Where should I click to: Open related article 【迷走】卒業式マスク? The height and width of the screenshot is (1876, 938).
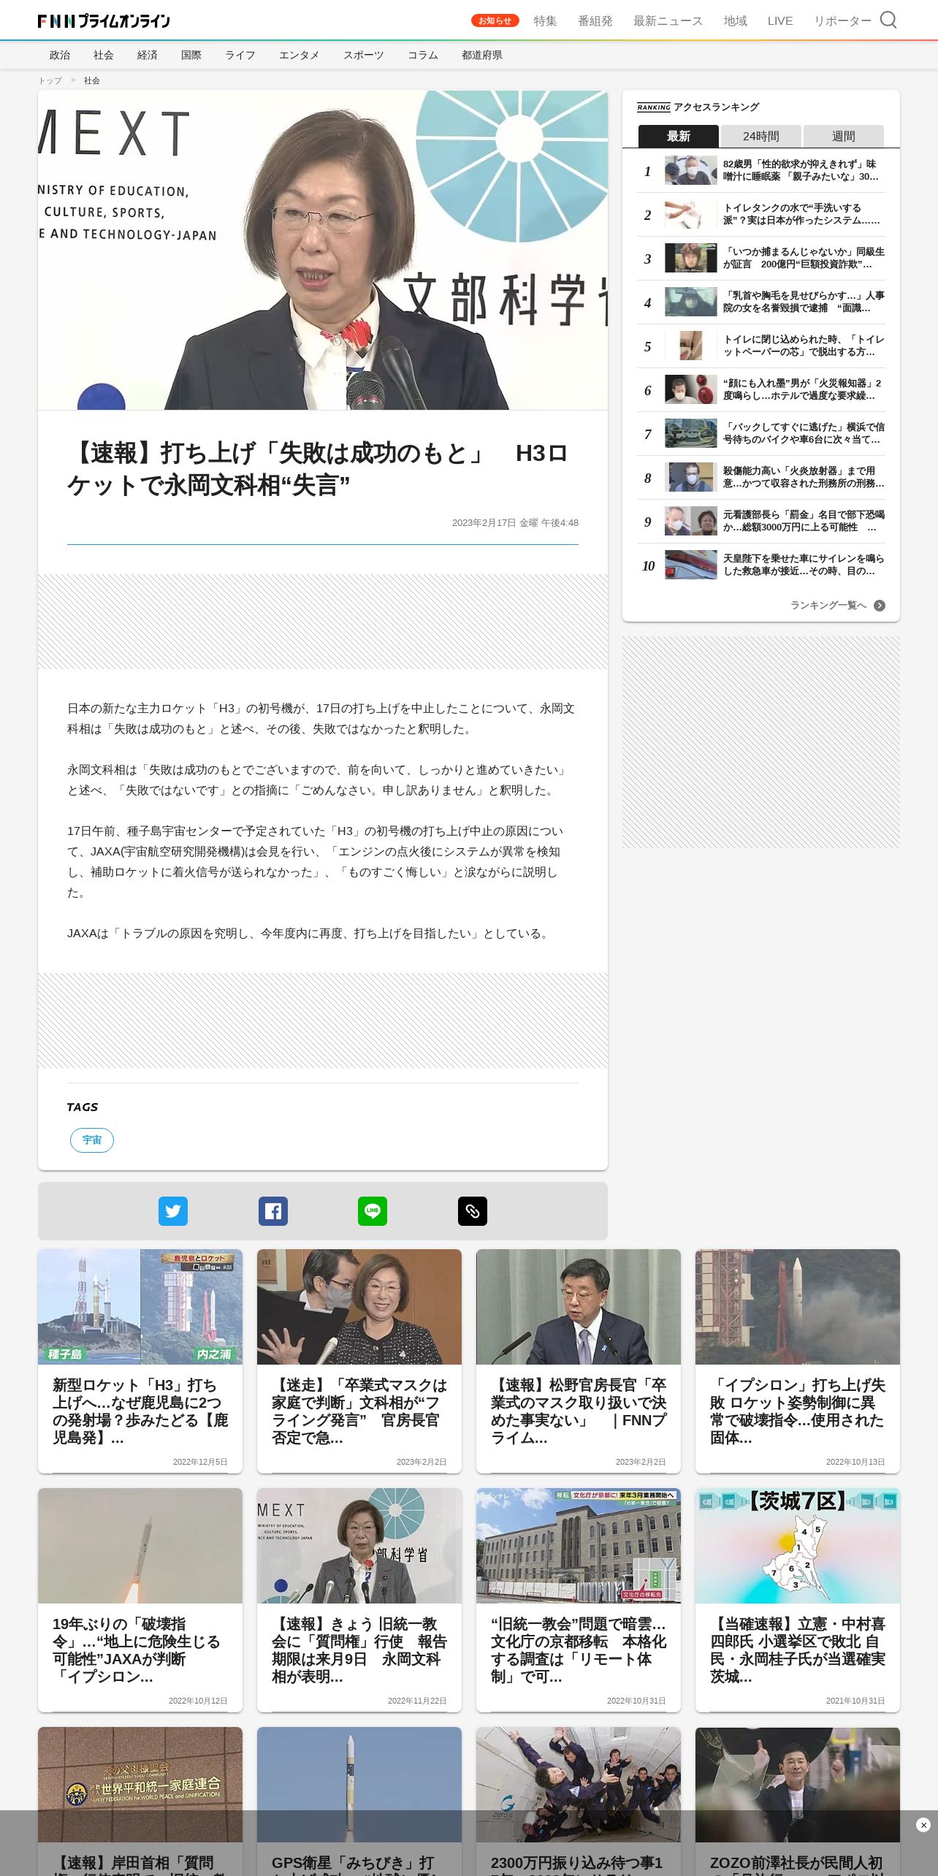359,1361
